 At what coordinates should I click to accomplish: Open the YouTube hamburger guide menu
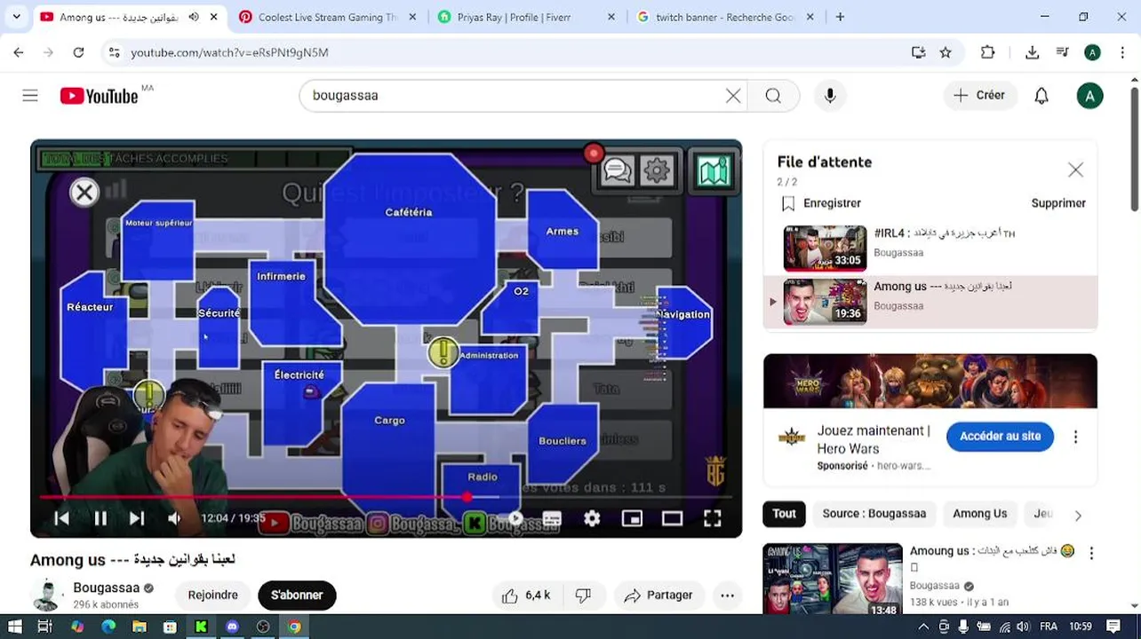pos(30,96)
